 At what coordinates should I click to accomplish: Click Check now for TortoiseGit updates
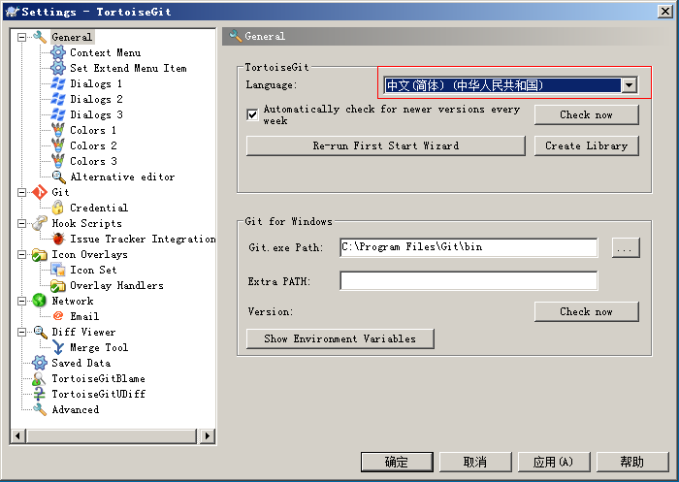586,114
